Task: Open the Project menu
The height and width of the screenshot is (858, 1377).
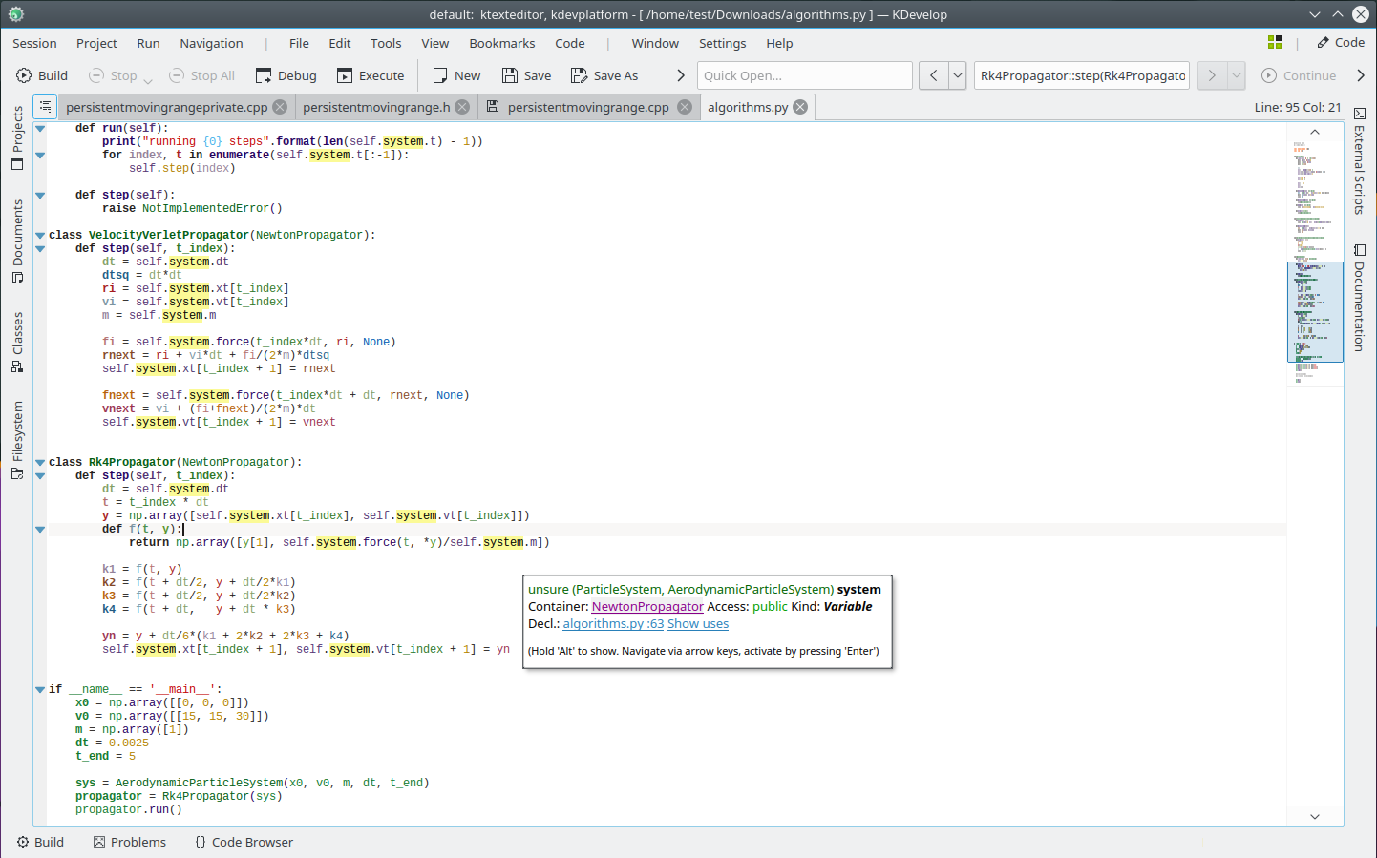Action: (96, 43)
